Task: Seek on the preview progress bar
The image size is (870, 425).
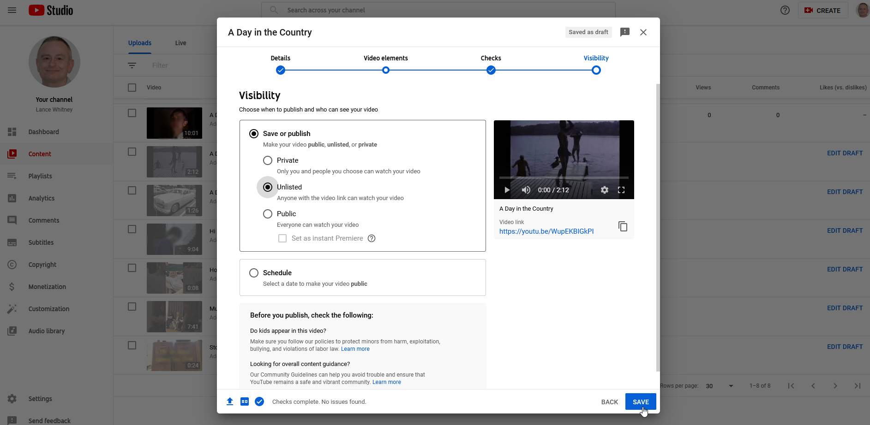Action: (564, 177)
